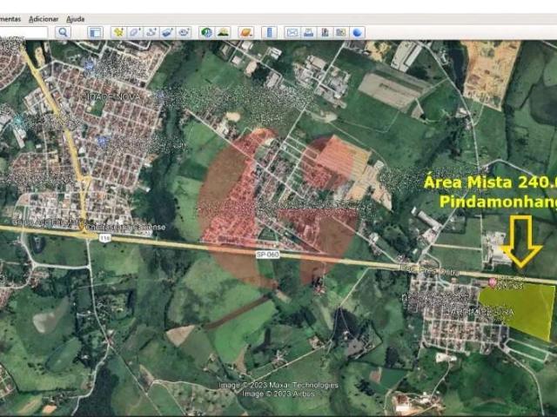Viewport: 557px width, 417px height.
Task: Click the Print icon in toolbar
Action: (308, 32)
